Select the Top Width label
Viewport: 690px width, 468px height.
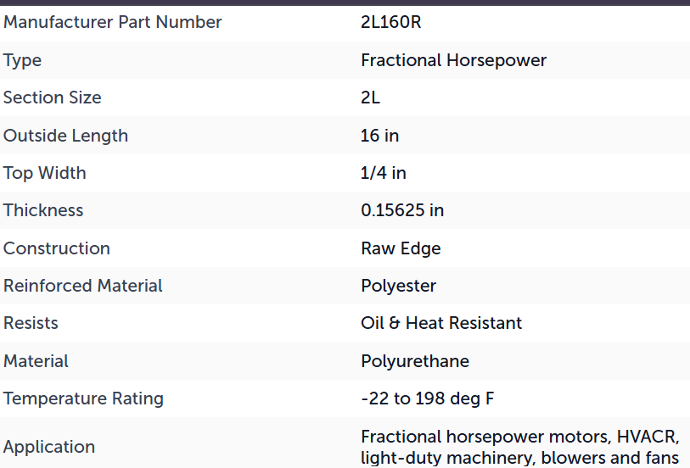[45, 173]
